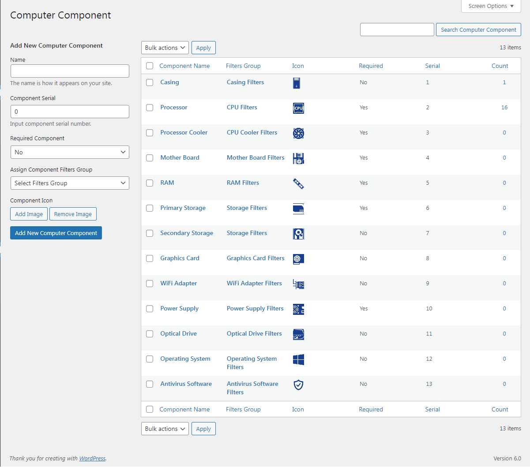
Task: Click the Casing row computer case icon
Action: (x=297, y=83)
